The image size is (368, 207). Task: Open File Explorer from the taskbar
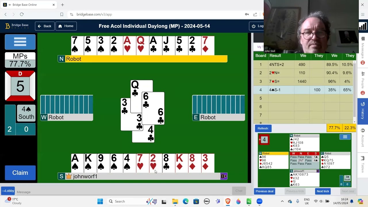175,201
